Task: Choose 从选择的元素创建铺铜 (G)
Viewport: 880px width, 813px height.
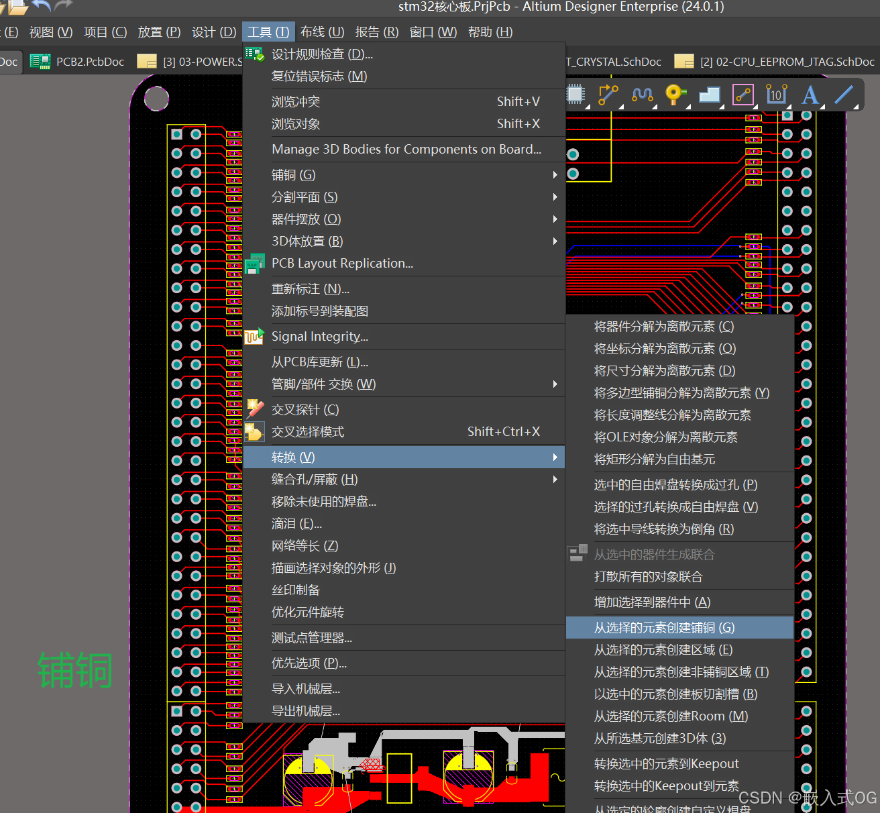Action: 680,627
